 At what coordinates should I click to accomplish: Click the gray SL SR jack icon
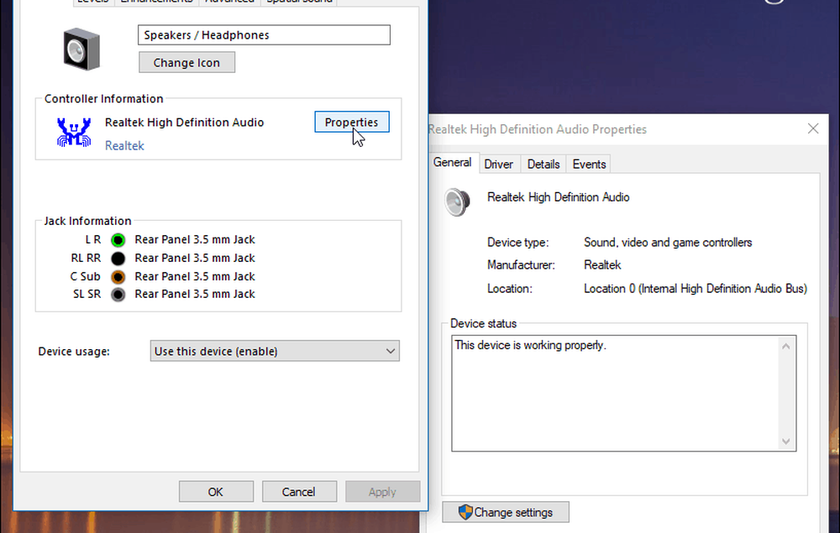[x=118, y=294]
